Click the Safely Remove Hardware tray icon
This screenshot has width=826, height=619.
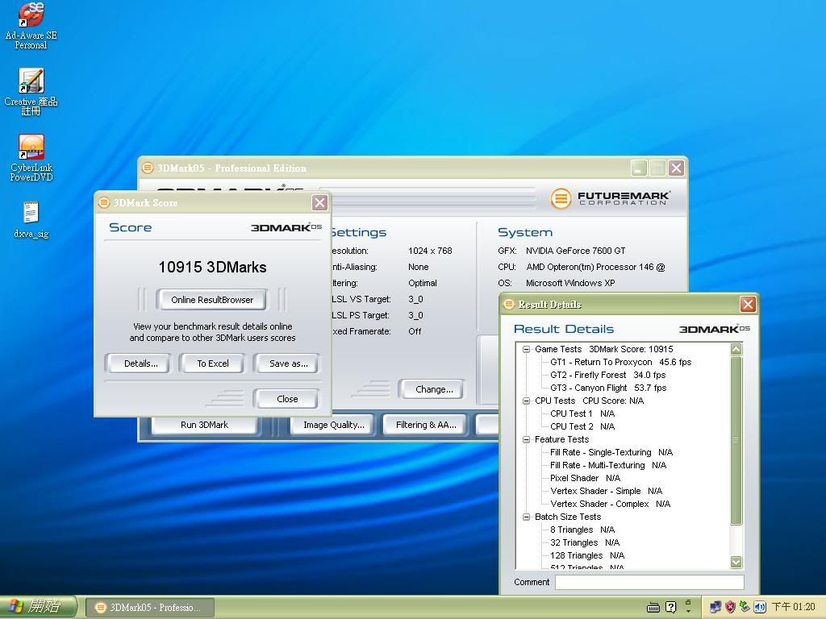[x=745, y=607]
